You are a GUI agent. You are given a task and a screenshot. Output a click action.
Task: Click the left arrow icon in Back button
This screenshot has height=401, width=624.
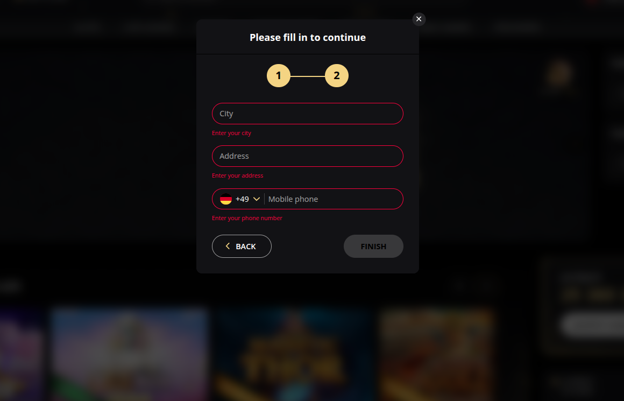click(228, 246)
